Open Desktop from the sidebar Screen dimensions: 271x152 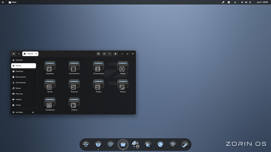coord(24,71)
